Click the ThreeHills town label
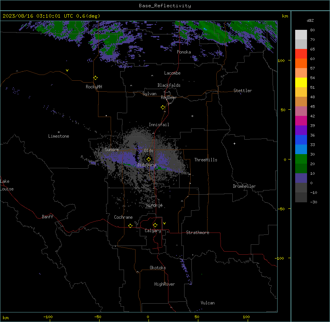330x322 pixels. pos(206,160)
